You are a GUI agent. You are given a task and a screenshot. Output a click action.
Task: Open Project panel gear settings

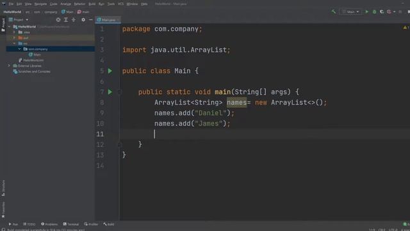83,20
